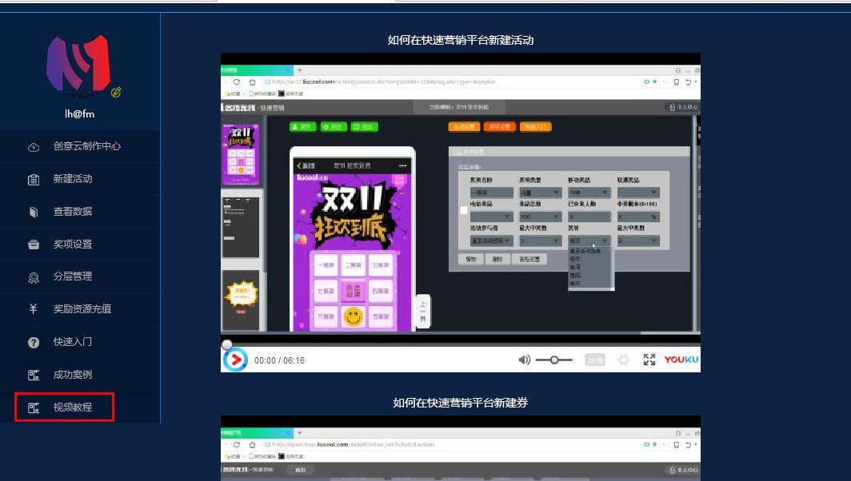Select 新建活动 in the sidebar menu
The height and width of the screenshot is (481, 851).
point(72,179)
